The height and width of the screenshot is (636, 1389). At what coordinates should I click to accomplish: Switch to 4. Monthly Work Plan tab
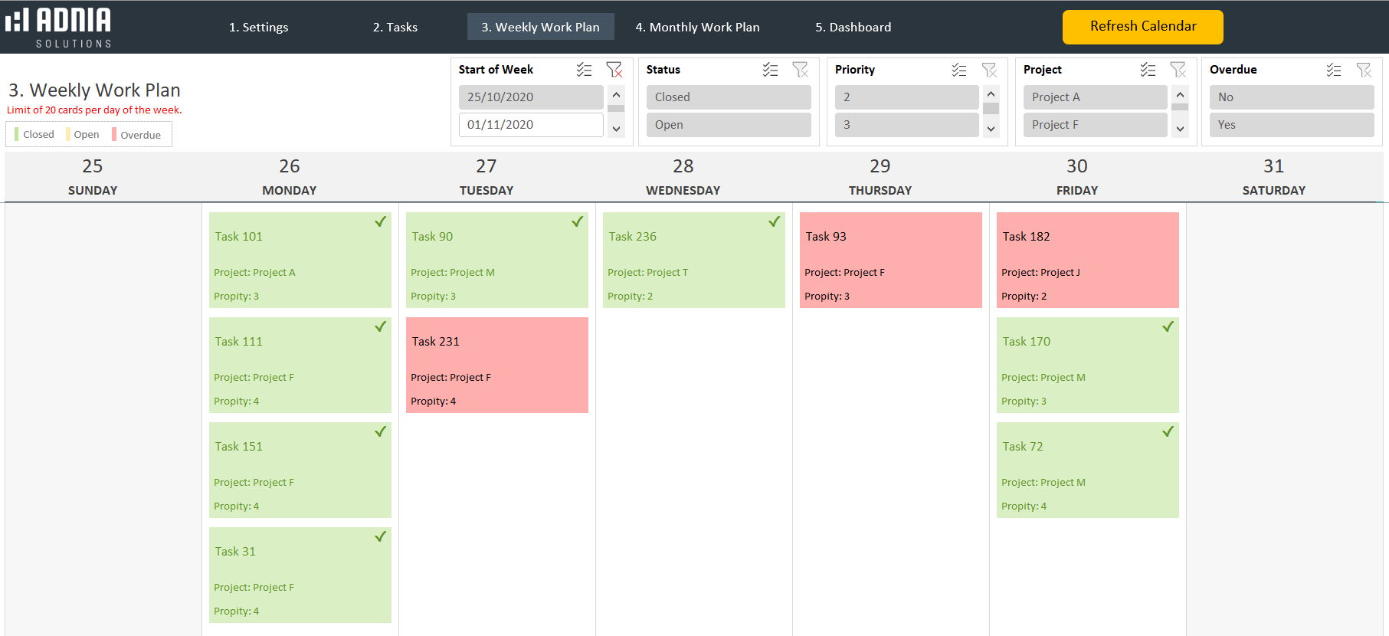click(697, 27)
